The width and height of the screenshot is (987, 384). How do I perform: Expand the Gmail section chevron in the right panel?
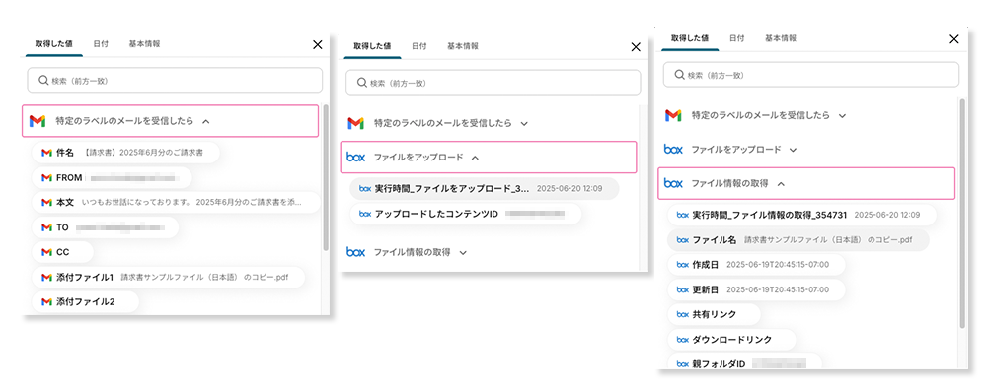coord(842,115)
